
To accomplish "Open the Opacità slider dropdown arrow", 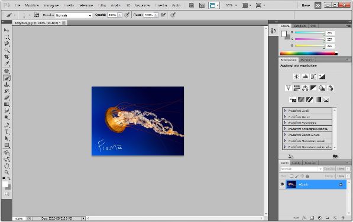I will tap(120, 15).
